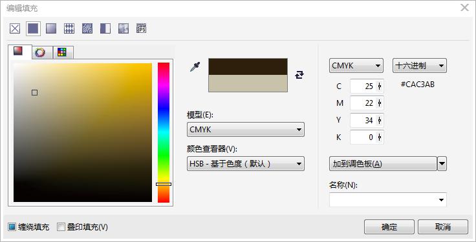Image resolution: width=476 pixels, height=242 pixels.
Task: Click the M value field showing 22
Action: coord(363,103)
